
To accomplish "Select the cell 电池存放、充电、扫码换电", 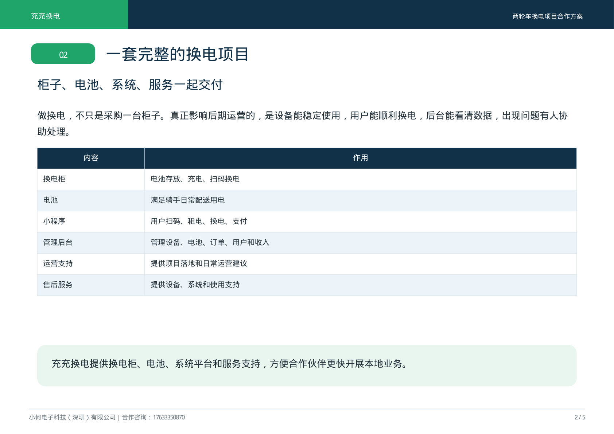I will [x=361, y=179].
